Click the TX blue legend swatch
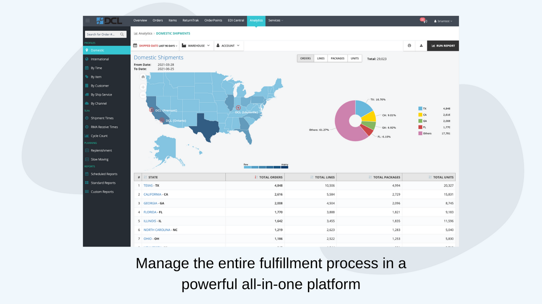The width and height of the screenshot is (542, 304). 420,109
